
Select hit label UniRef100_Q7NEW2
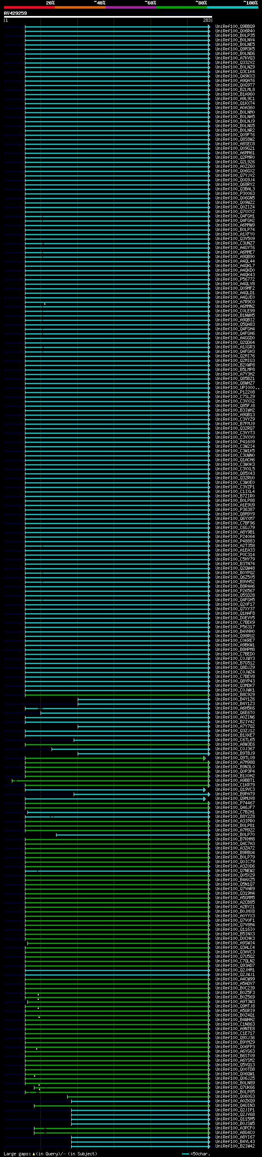[x=235, y=871]
